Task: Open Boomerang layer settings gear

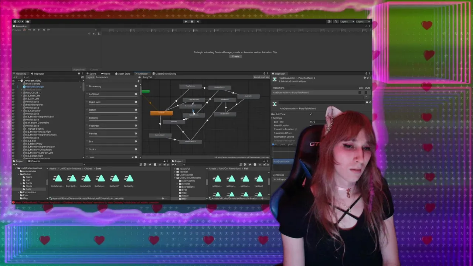Action: coord(136,86)
